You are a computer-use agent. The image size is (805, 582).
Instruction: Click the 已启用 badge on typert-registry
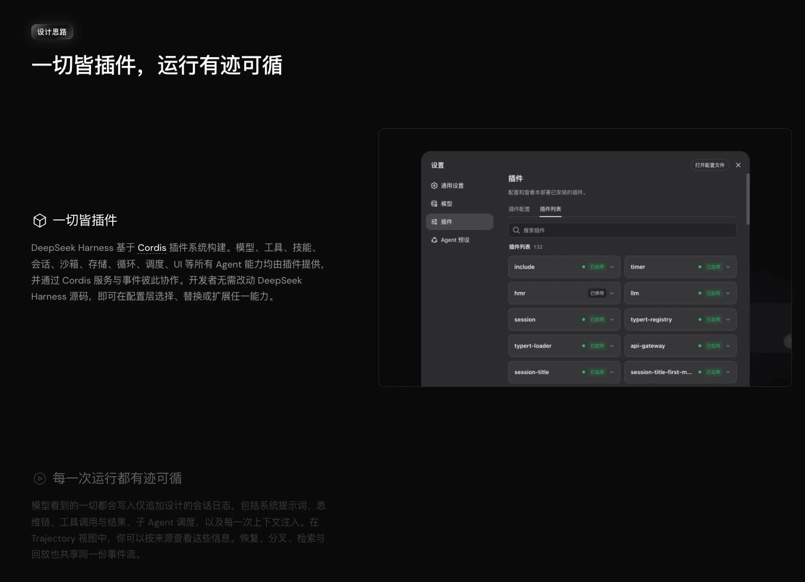[713, 320]
